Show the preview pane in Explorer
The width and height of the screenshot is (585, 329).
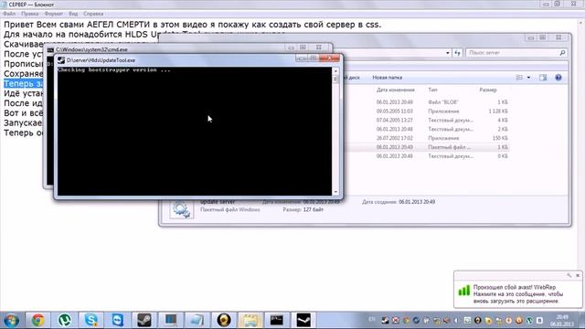click(543, 77)
